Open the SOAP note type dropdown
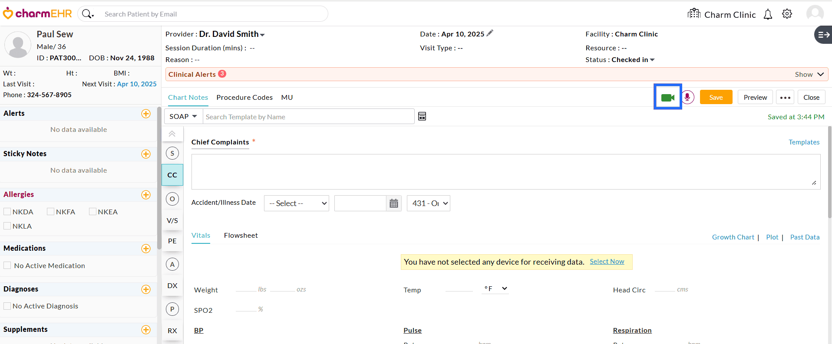The image size is (832, 344). (183, 116)
